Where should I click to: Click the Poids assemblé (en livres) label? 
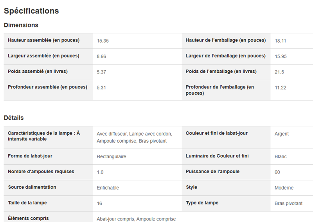[x=38, y=72]
